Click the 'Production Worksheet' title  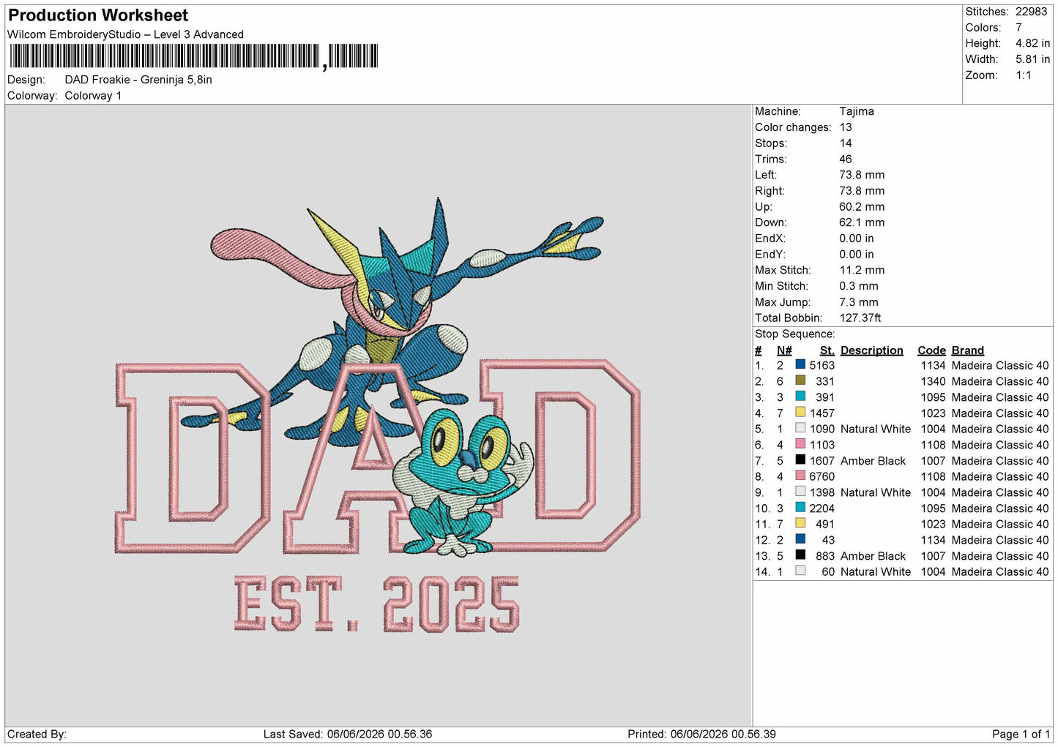pos(98,15)
